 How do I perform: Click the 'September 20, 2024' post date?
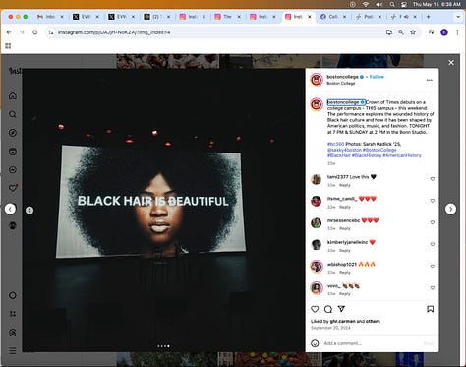330,328
